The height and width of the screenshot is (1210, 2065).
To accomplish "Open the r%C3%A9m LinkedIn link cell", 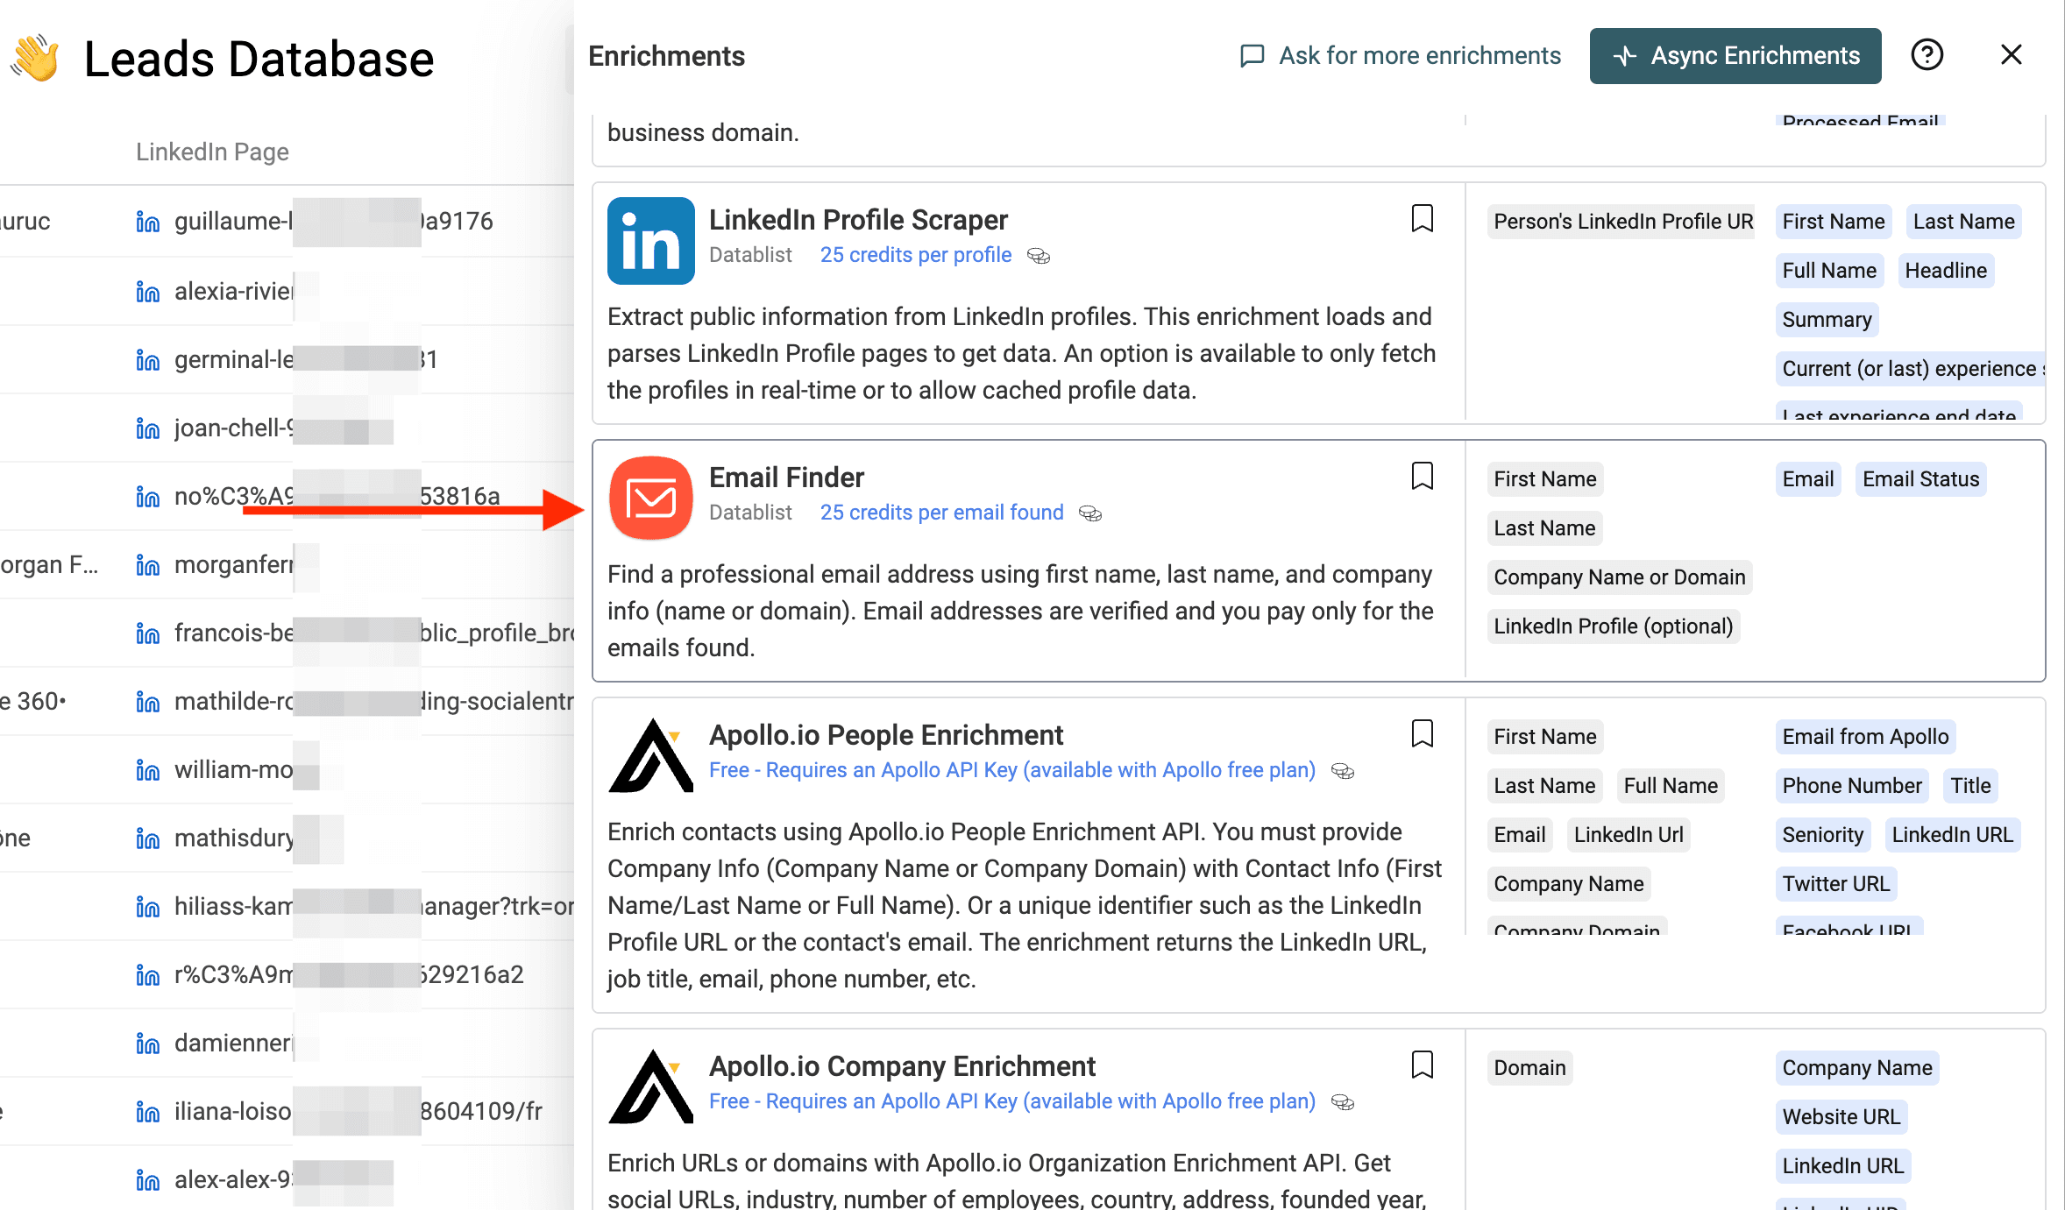I will [x=349, y=974].
